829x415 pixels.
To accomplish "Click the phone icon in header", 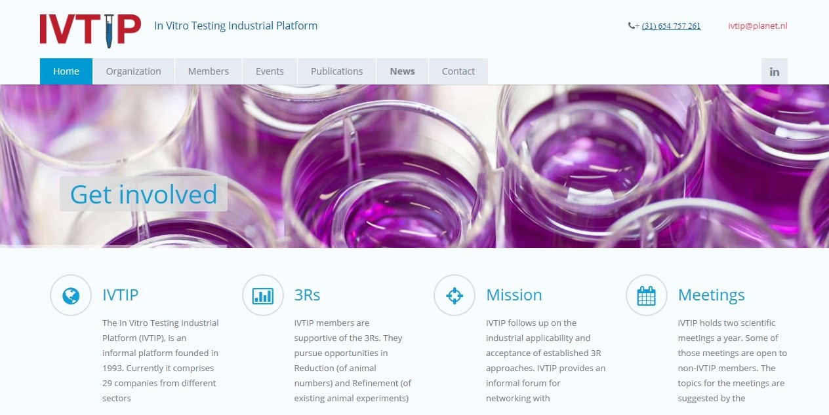I will [x=632, y=26].
